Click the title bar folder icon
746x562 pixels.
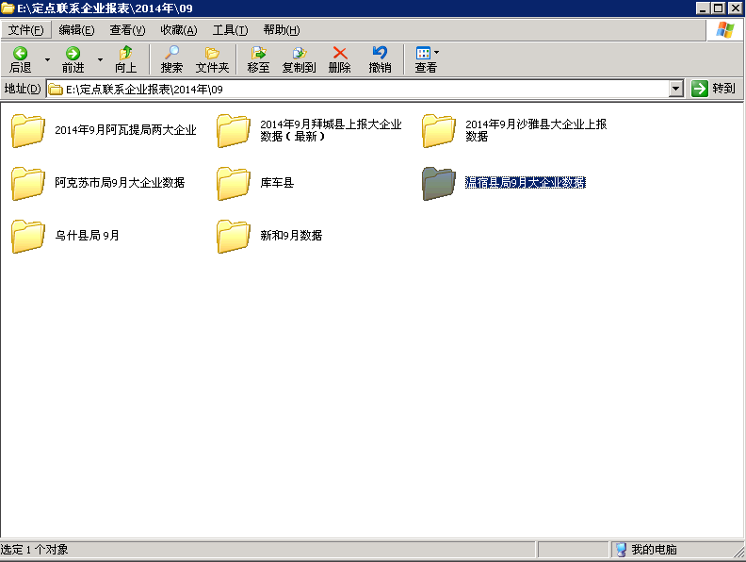tap(8, 8)
